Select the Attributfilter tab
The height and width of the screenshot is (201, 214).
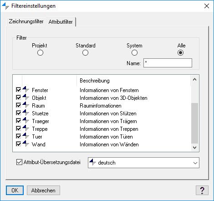point(61,22)
